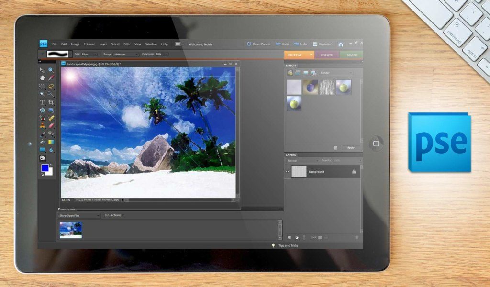Select the Recompose tool
Viewport: 490px width, 287px height.
pyautogui.click(x=51, y=110)
